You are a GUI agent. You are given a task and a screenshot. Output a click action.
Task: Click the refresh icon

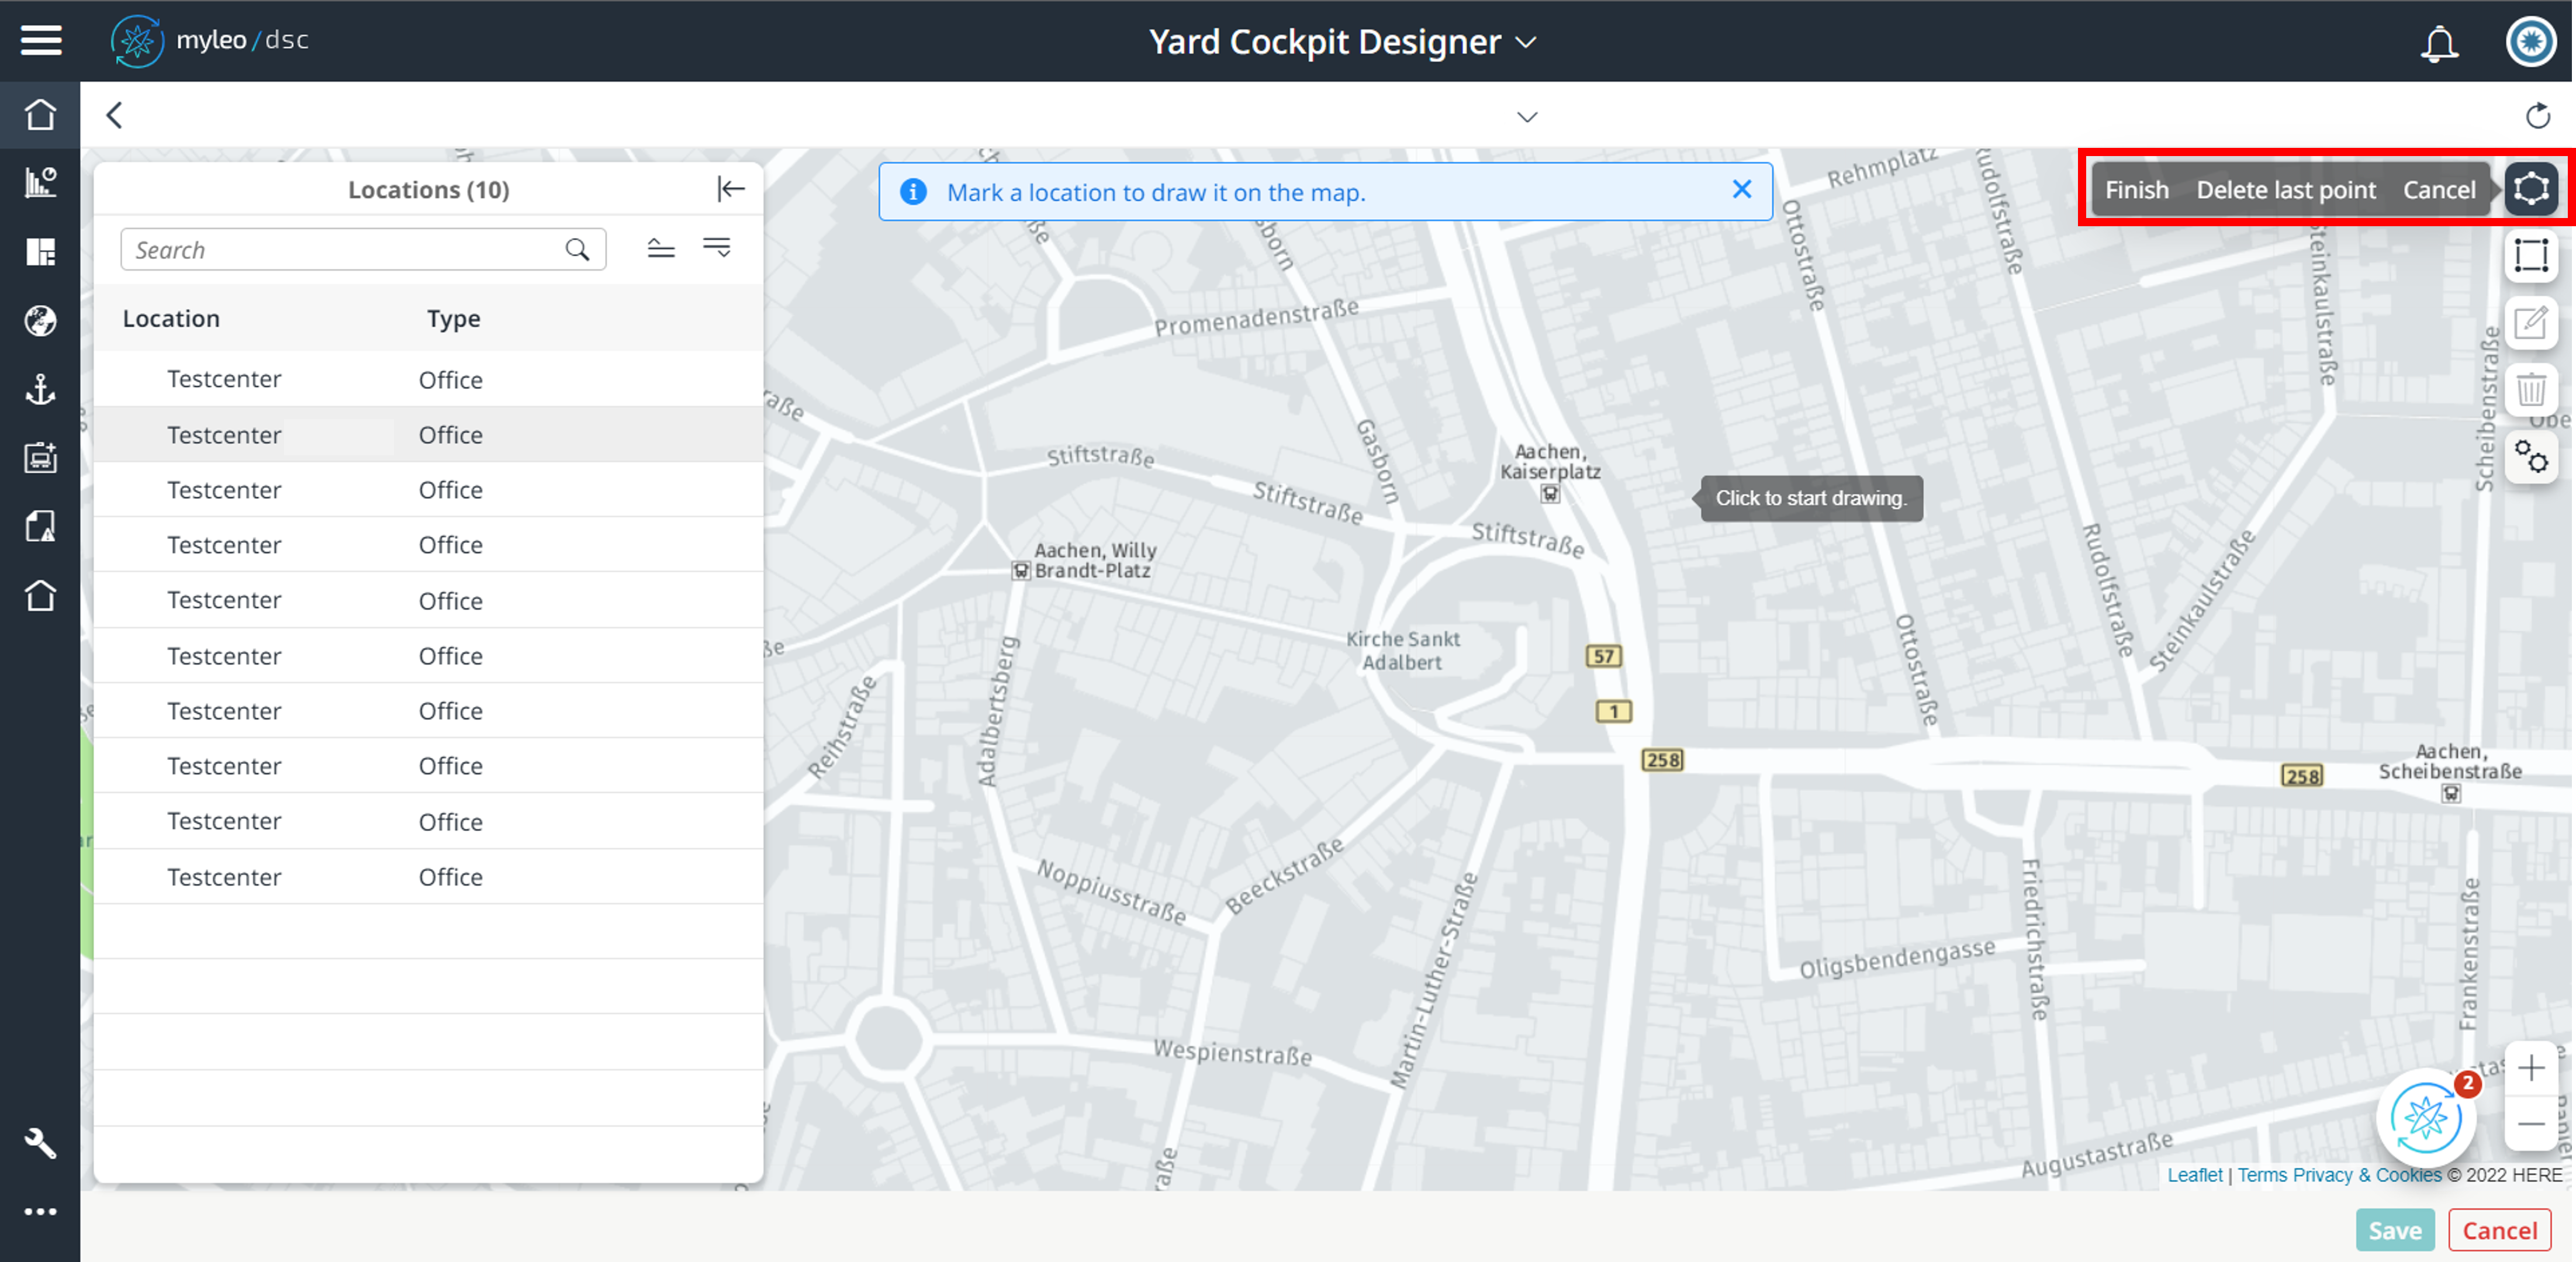pyautogui.click(x=2537, y=116)
